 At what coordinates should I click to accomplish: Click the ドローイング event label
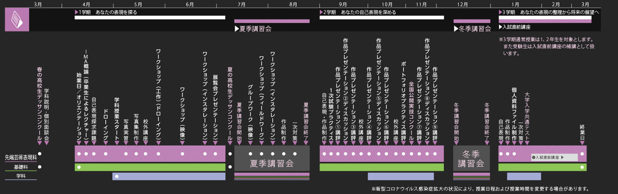pyautogui.click(x=105, y=125)
